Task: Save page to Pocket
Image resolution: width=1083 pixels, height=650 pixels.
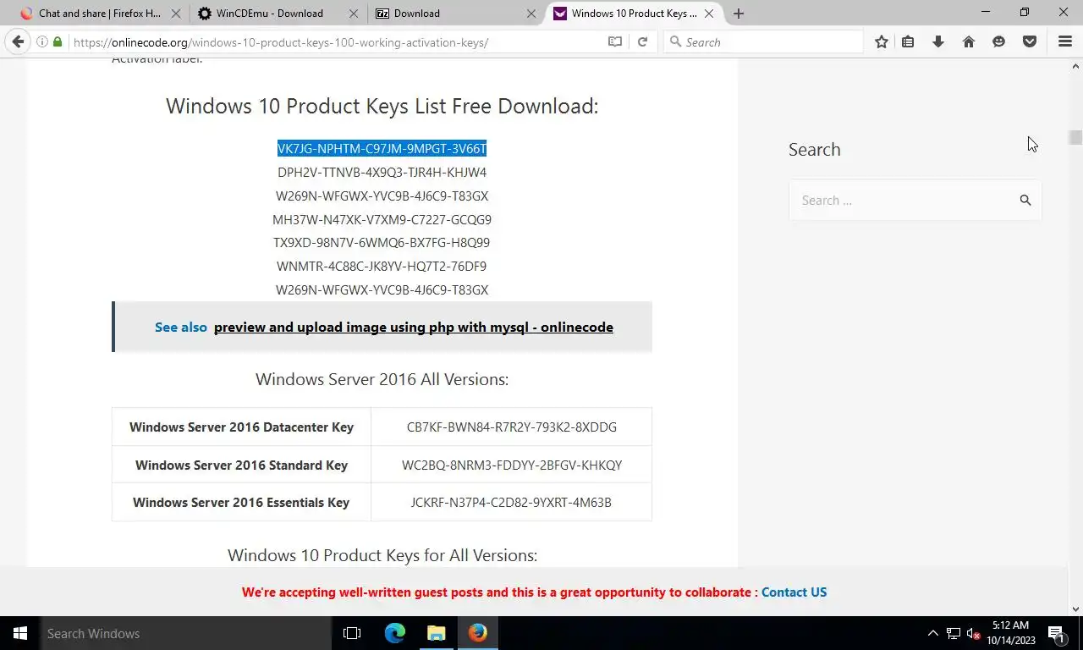Action: coord(1030,41)
